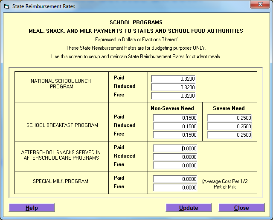Click the Update button
Image resolution: width=273 pixels, height=220 pixels.
(189, 208)
